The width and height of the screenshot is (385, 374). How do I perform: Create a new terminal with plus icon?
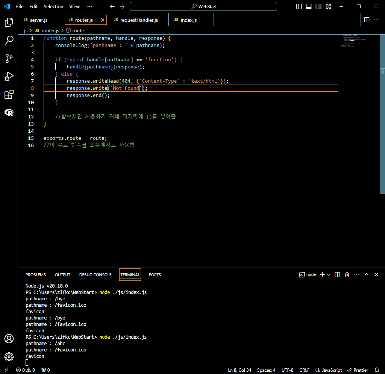click(322, 275)
